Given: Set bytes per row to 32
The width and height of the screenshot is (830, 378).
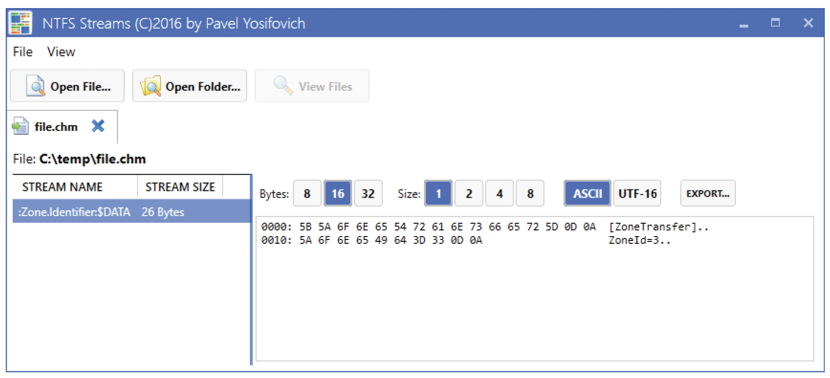Looking at the screenshot, I should pos(368,193).
